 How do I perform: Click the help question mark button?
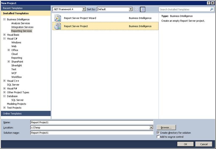tap(209, 3)
